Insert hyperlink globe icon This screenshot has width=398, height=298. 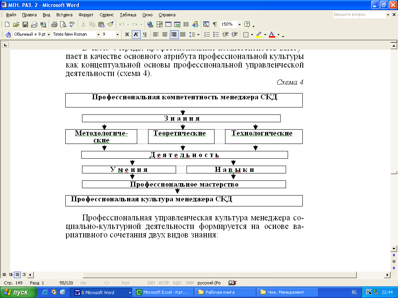pyautogui.click(x=150, y=24)
